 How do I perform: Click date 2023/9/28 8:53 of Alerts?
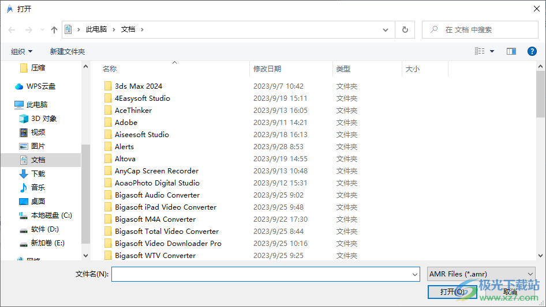pos(278,147)
